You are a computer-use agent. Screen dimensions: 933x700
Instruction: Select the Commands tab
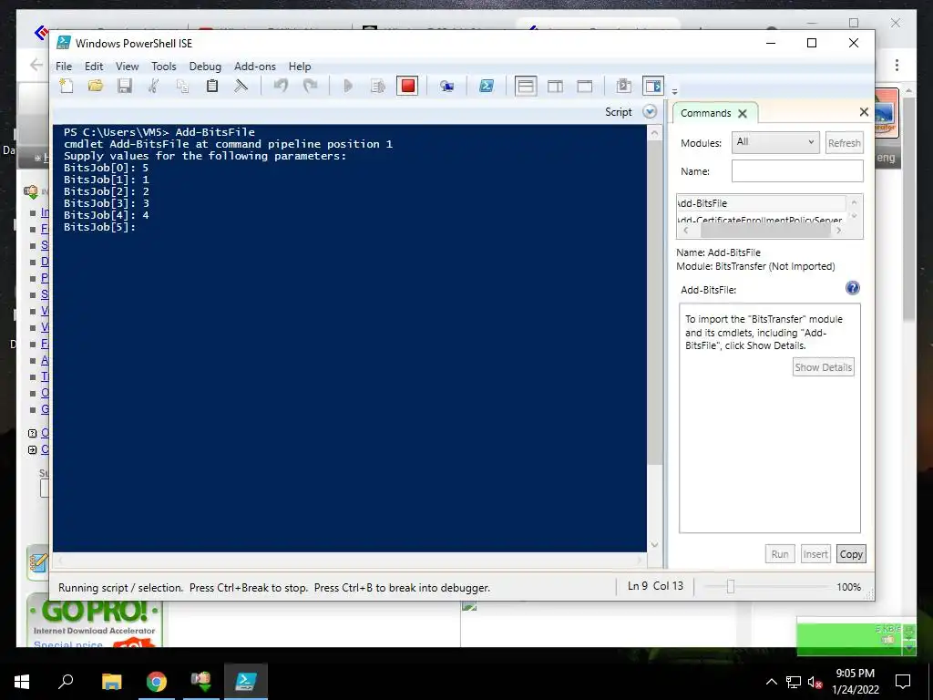[x=706, y=113]
